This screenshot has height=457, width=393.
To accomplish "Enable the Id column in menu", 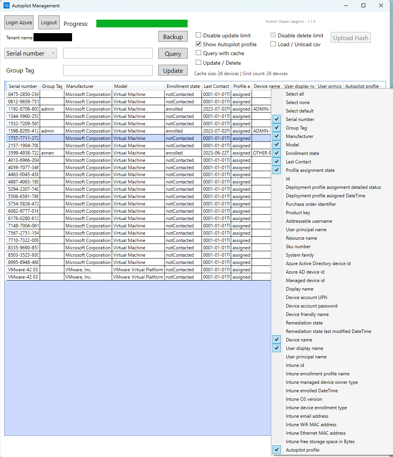I will (x=288, y=178).
